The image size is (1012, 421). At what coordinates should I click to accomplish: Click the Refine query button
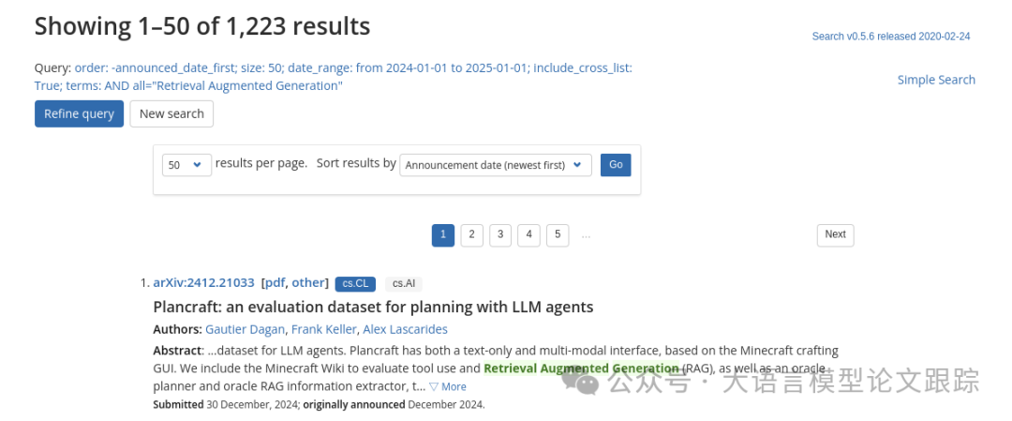pos(79,113)
